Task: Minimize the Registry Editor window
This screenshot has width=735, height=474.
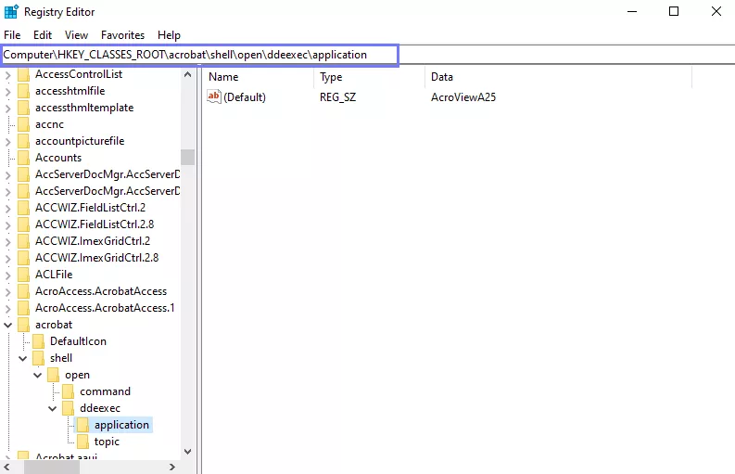Action: point(632,11)
